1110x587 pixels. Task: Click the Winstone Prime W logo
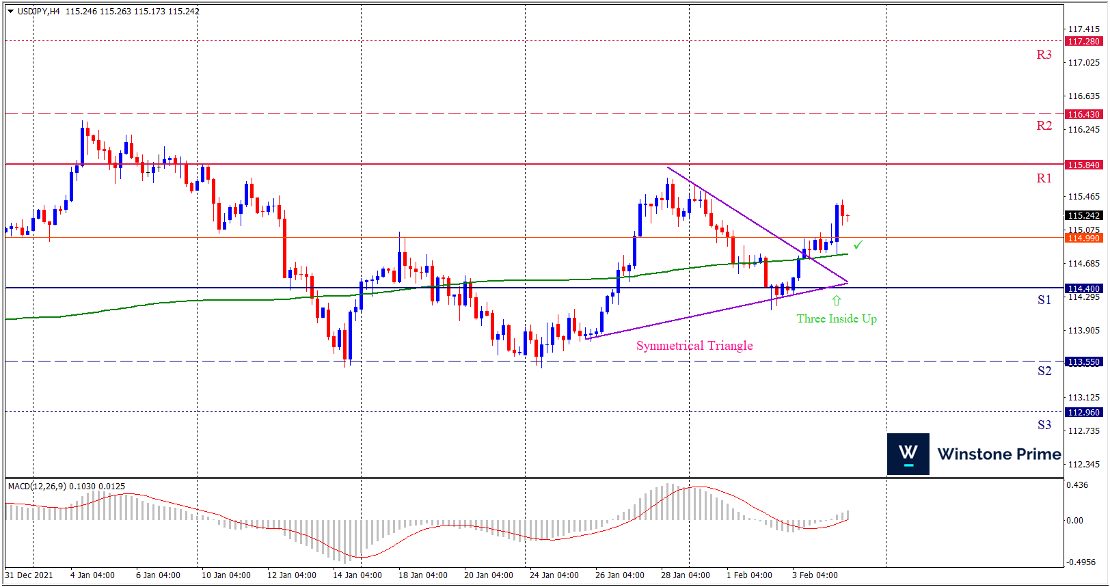[x=908, y=454]
